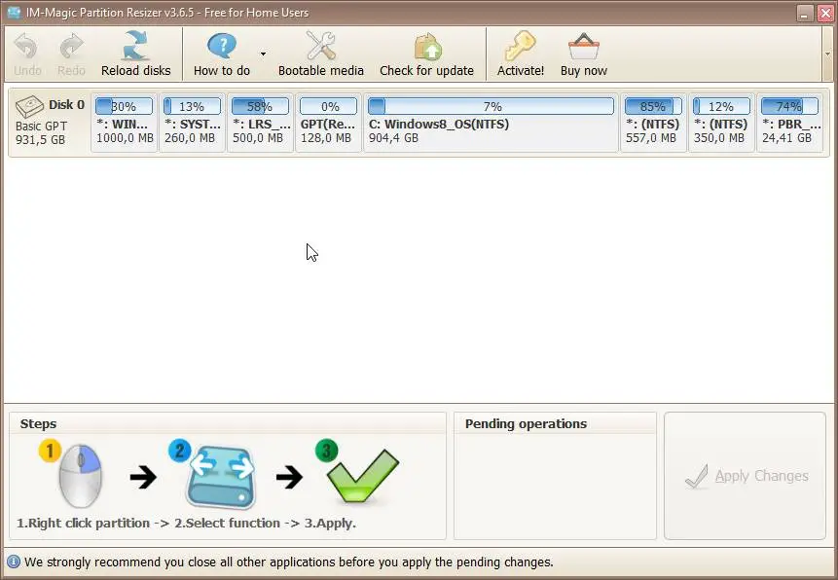Select the GPT(Re... 128,0 MB partition

tap(328, 123)
